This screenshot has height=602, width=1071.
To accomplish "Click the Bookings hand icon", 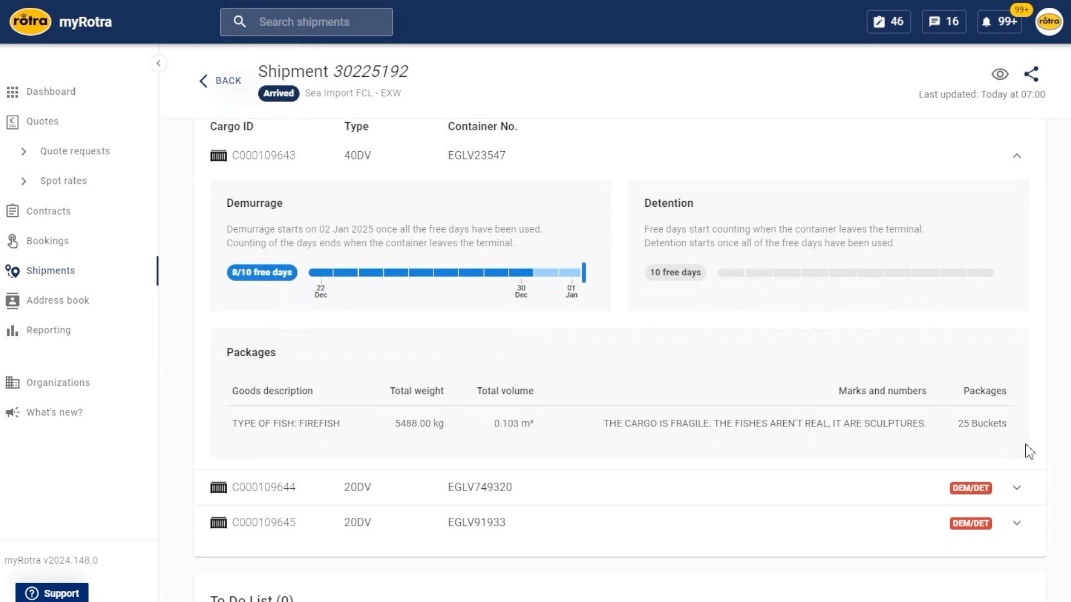I will point(12,241).
